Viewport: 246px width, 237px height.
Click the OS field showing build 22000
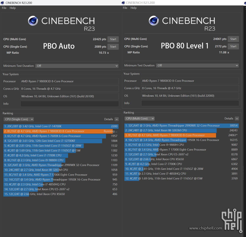tap(190, 96)
